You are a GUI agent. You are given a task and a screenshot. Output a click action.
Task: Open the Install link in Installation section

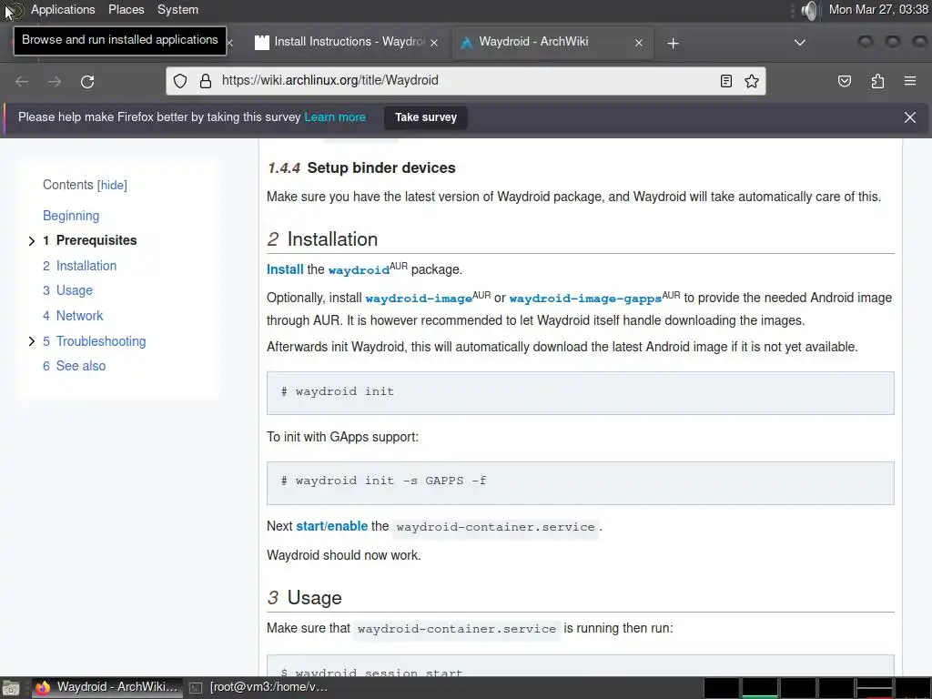pyautogui.click(x=285, y=269)
